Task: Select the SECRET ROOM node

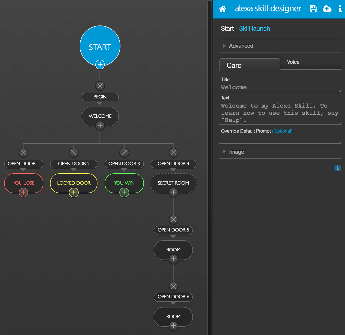Action: (x=173, y=183)
